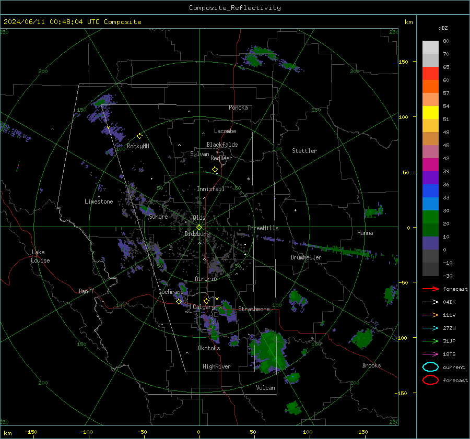Viewport: 470px width, 439px height.
Task: Click the white plus marker west of Hanna
Action: pos(295,210)
